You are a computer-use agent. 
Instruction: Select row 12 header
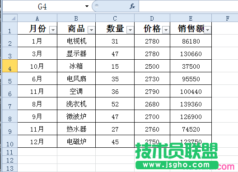coord(10,159)
